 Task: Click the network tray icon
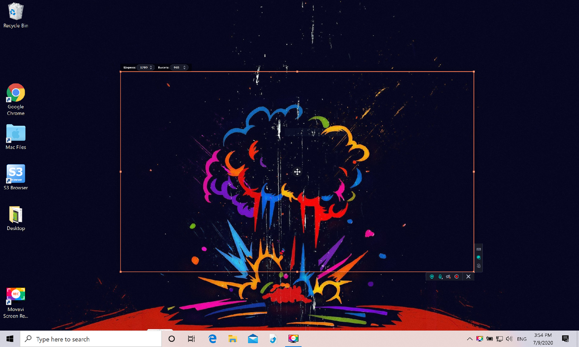click(x=499, y=339)
